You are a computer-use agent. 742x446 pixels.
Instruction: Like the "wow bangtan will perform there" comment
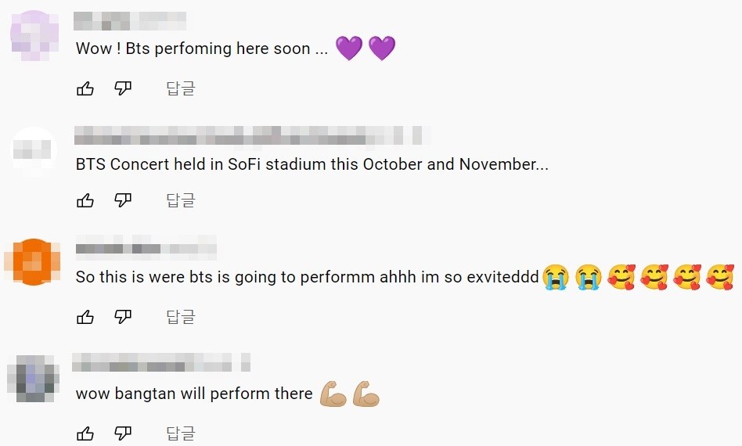coord(85,433)
